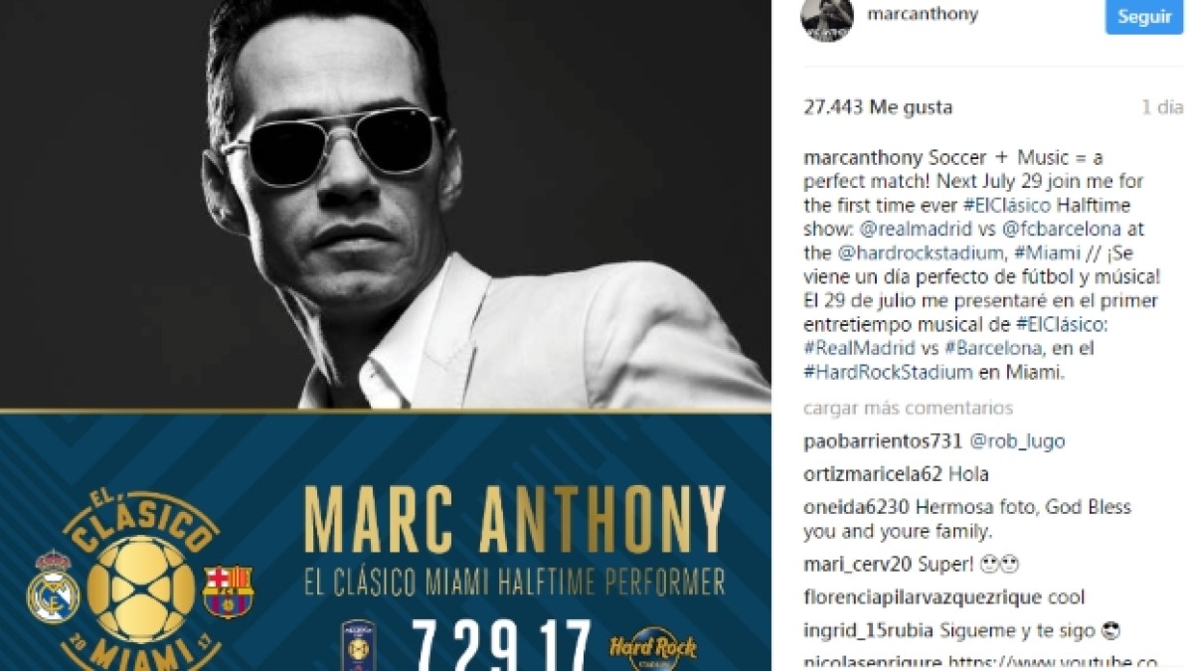Click the Real Madrid crest logo
The width and height of the screenshot is (1193, 671).
pyautogui.click(x=53, y=587)
